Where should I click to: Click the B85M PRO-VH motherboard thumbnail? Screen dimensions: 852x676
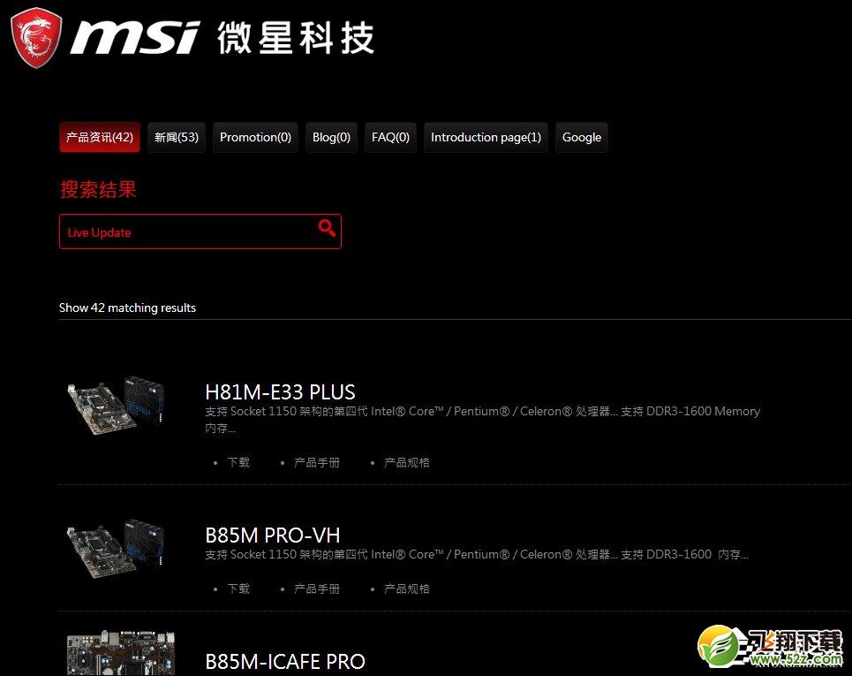(115, 548)
